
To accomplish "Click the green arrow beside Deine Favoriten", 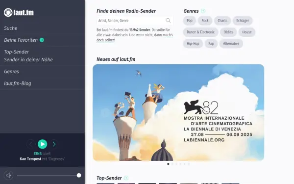I will point(42,40).
